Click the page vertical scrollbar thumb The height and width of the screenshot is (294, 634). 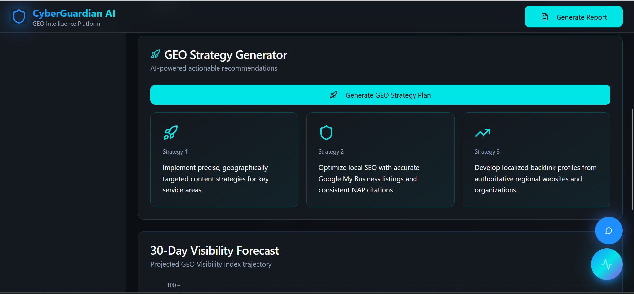pos(632,159)
